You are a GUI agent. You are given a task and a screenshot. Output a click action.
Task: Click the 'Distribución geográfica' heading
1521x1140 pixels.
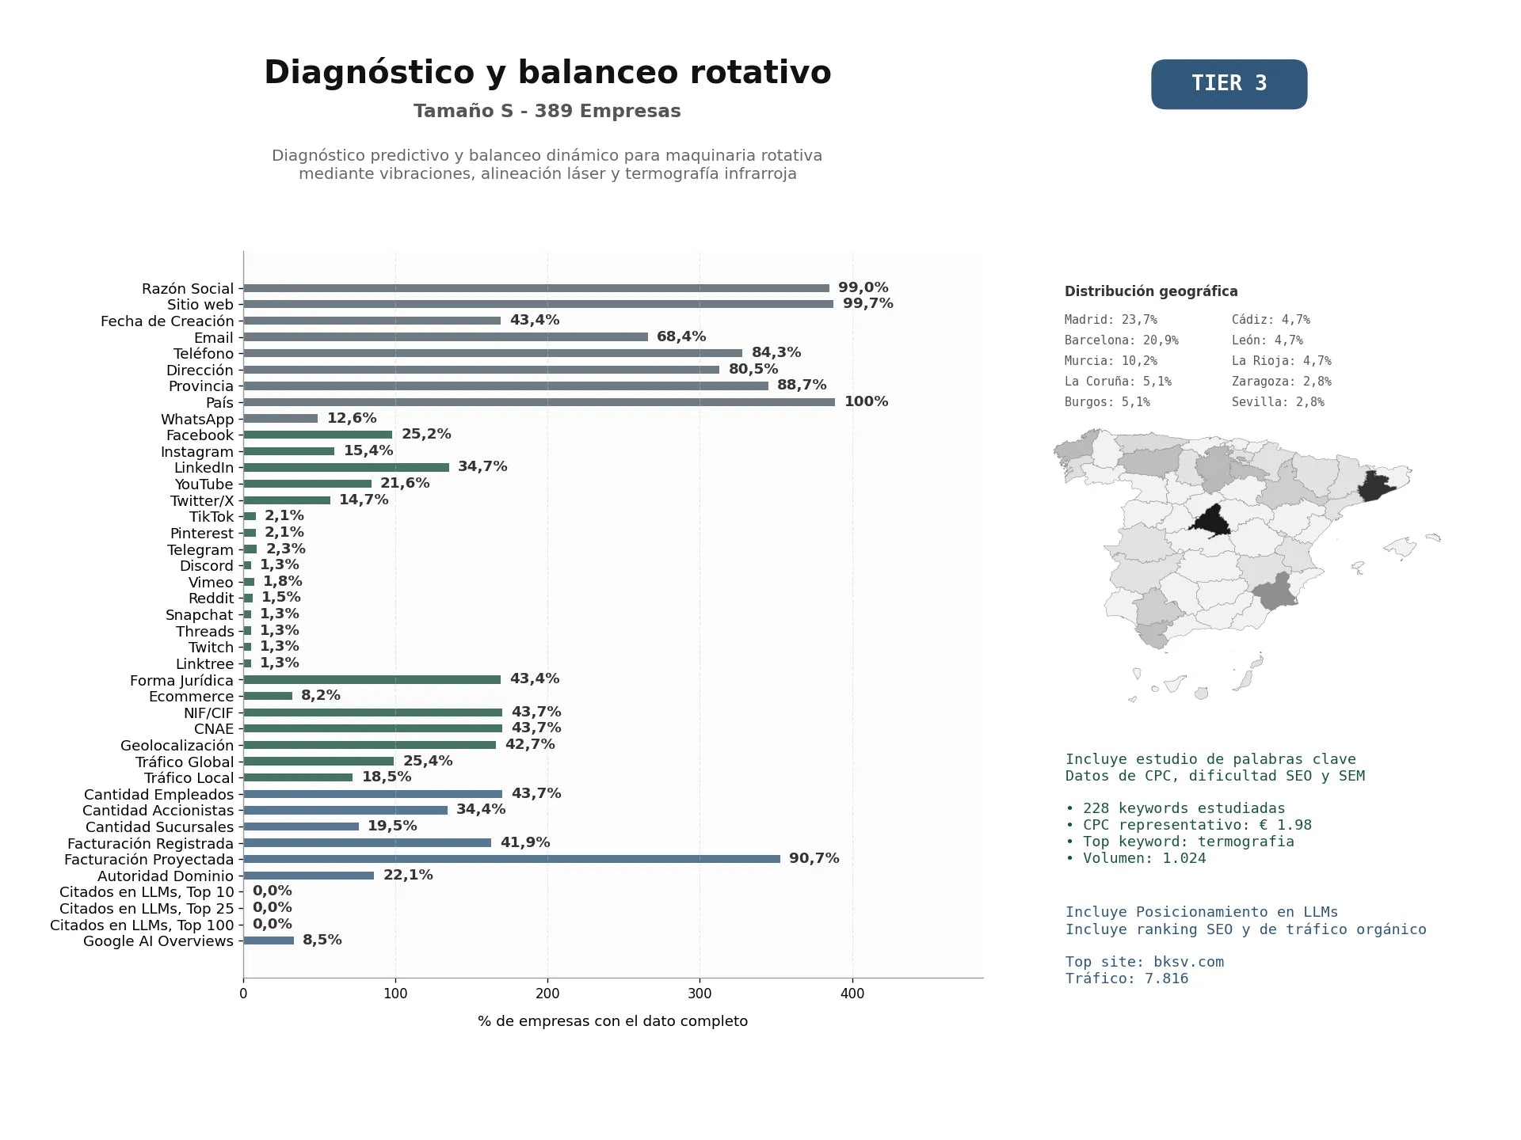point(1151,291)
